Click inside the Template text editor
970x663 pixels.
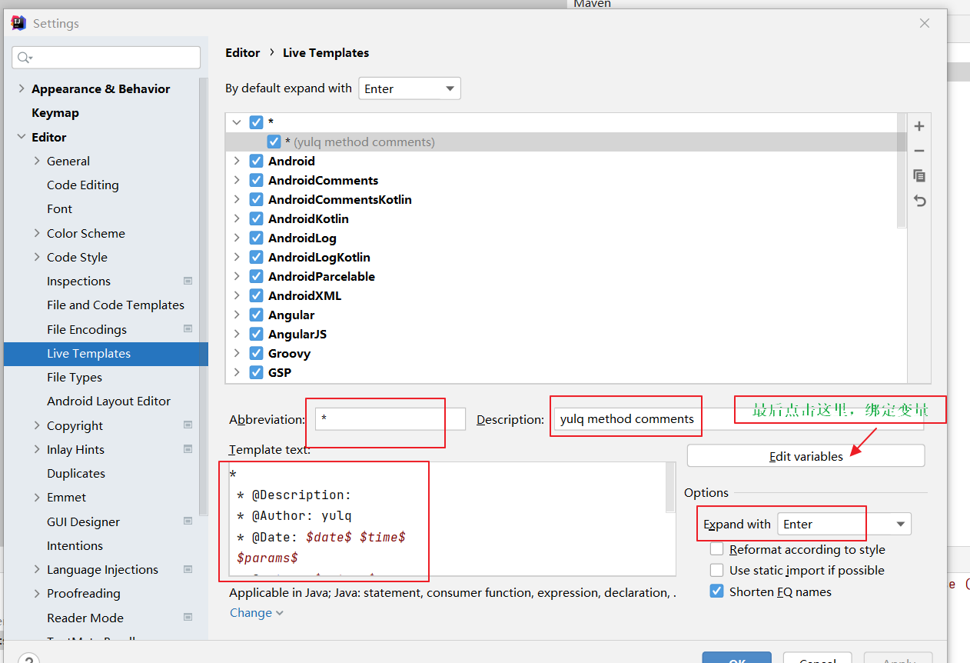click(x=447, y=519)
